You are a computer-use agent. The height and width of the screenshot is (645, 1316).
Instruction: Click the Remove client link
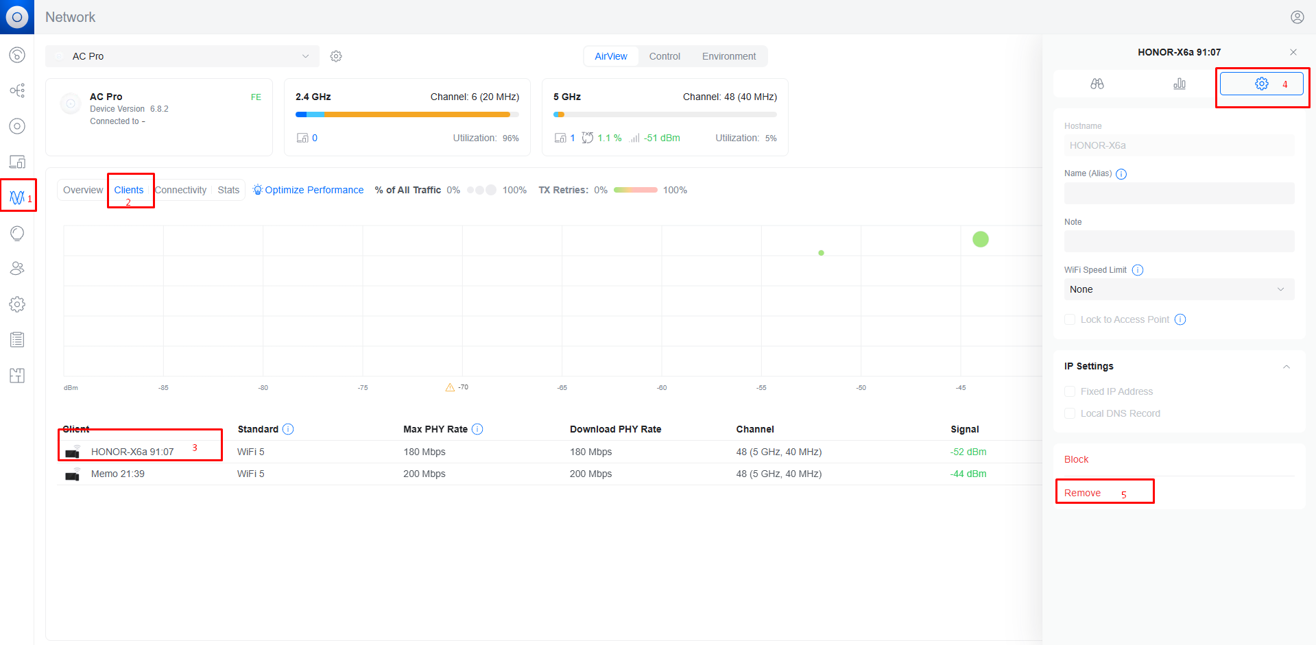click(x=1082, y=493)
